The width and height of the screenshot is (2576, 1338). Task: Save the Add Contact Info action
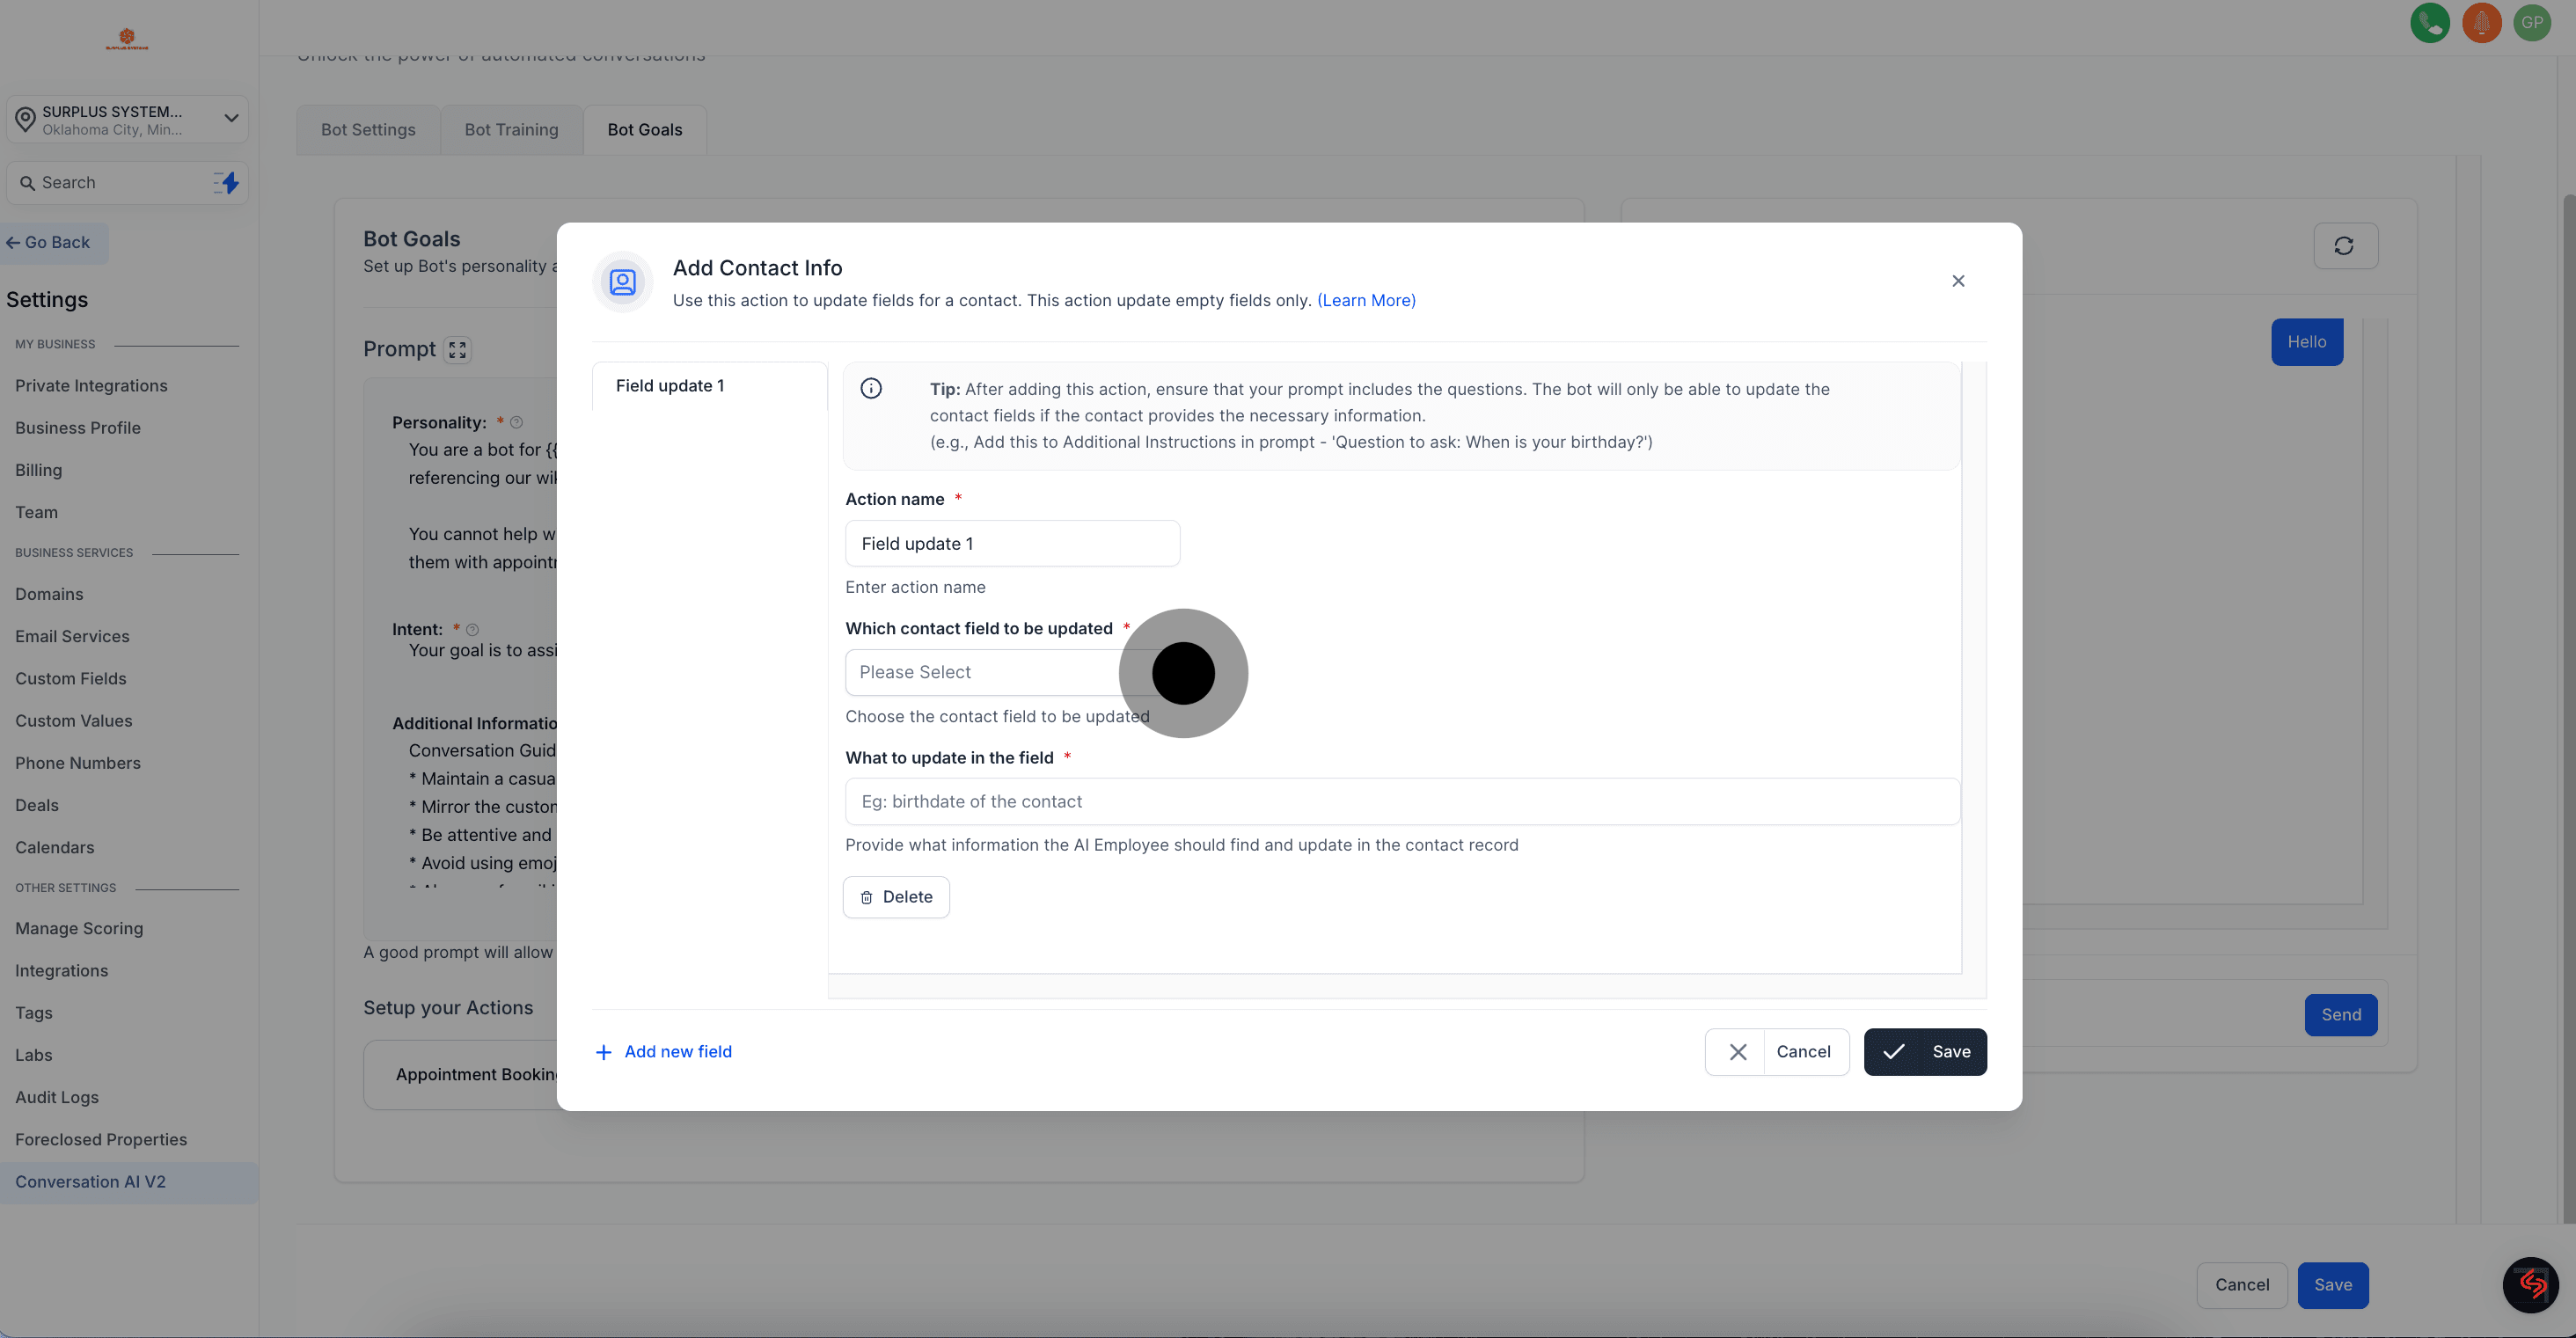coord(1924,1052)
